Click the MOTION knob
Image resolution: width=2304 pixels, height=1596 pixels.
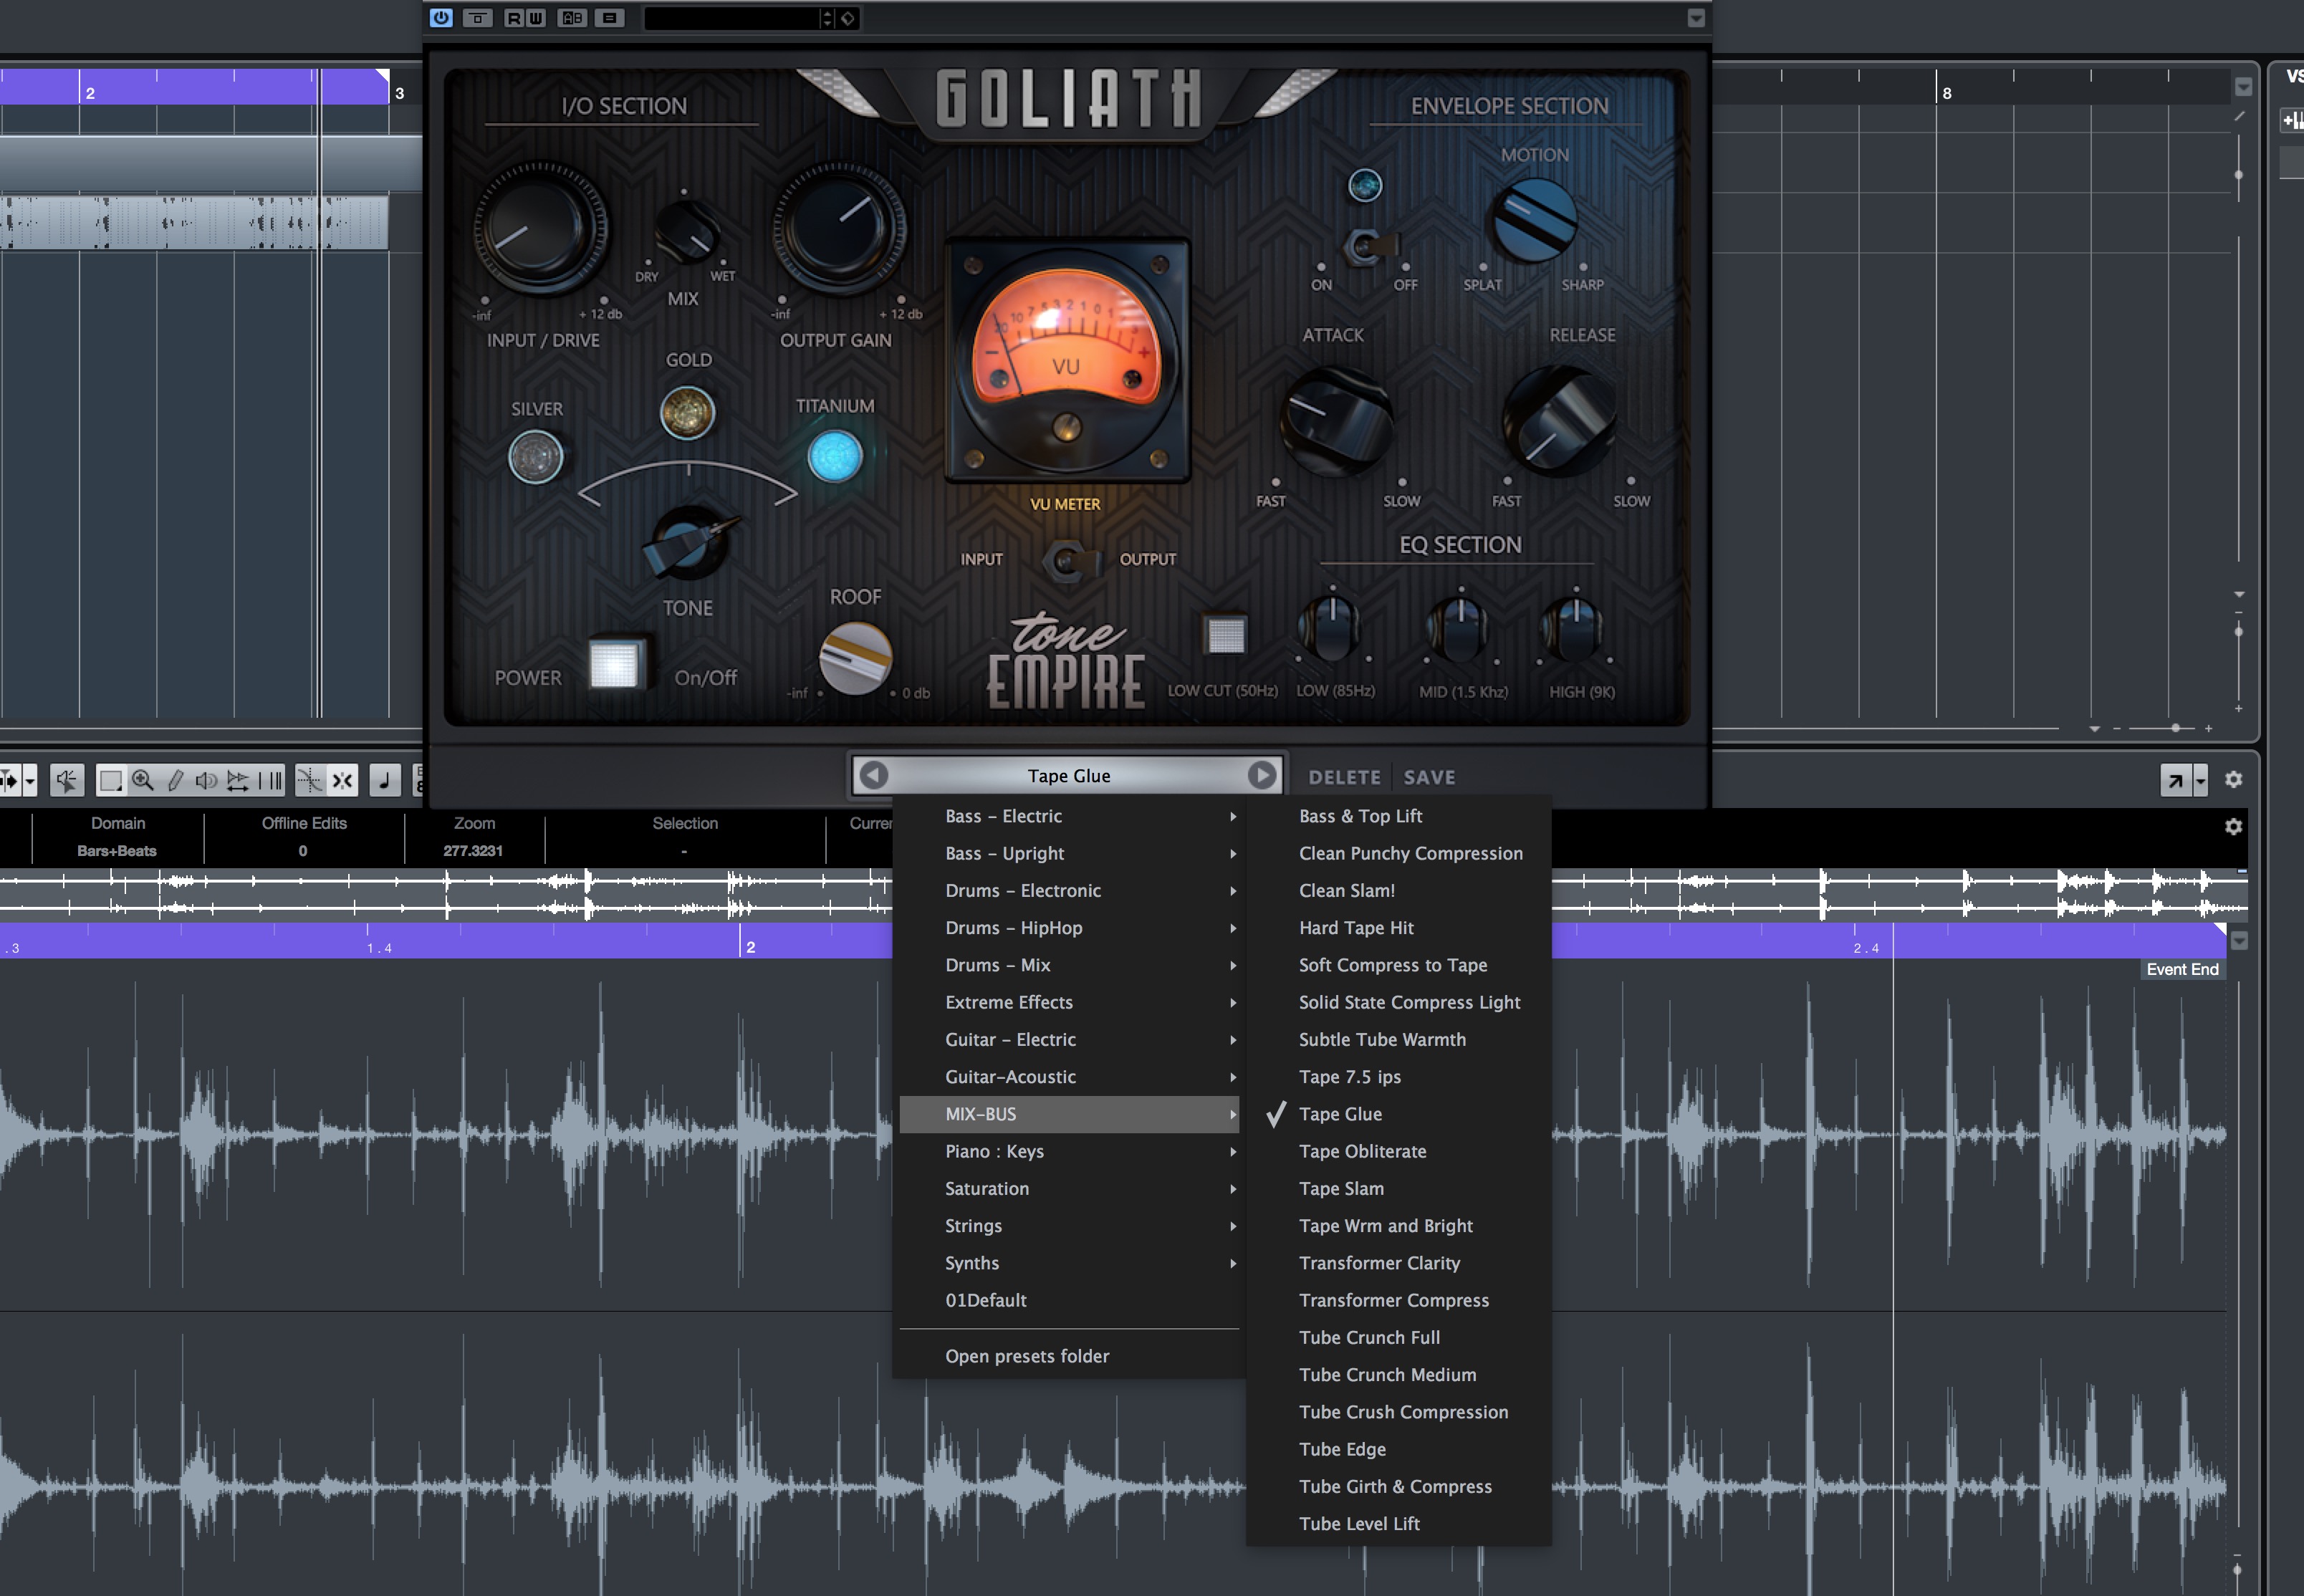tap(1534, 221)
